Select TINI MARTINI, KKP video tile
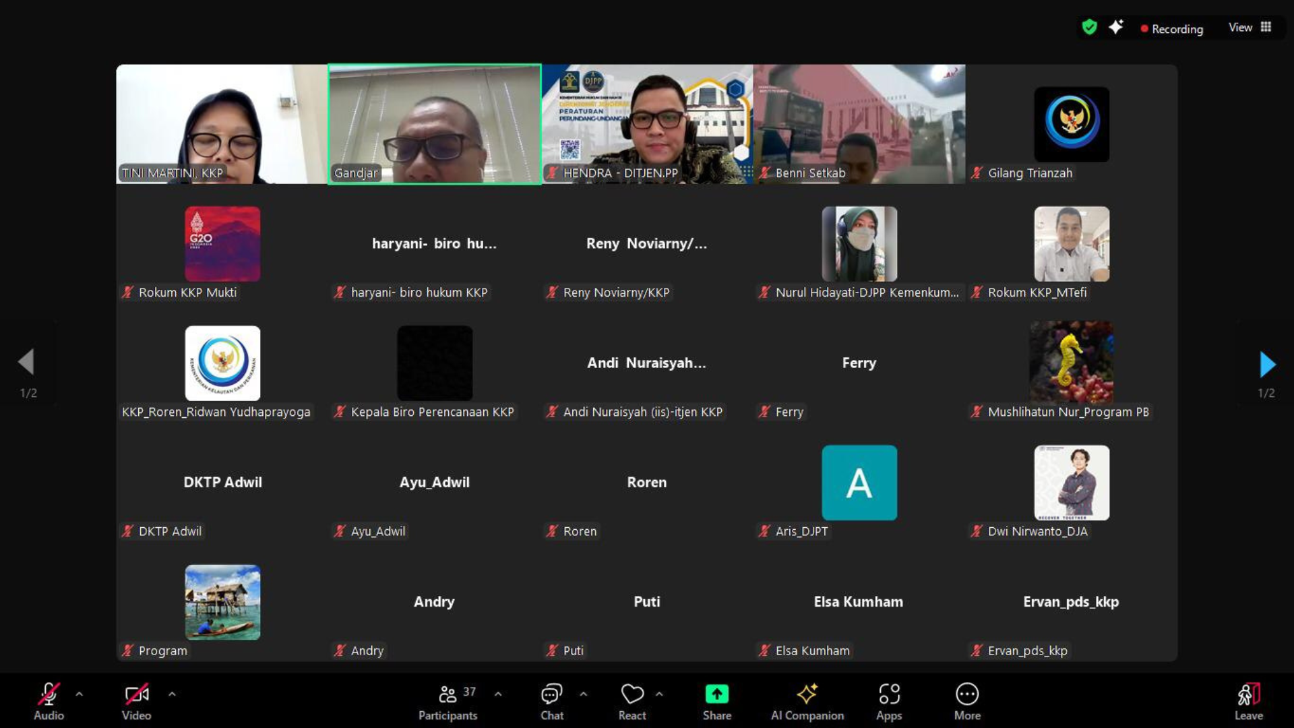 [x=222, y=124]
